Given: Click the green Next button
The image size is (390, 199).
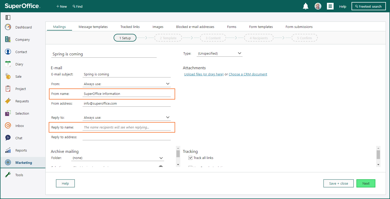Looking at the screenshot, I should (x=366, y=183).
